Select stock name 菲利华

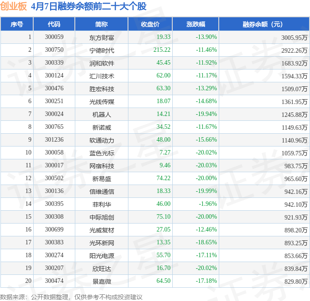click(101, 205)
